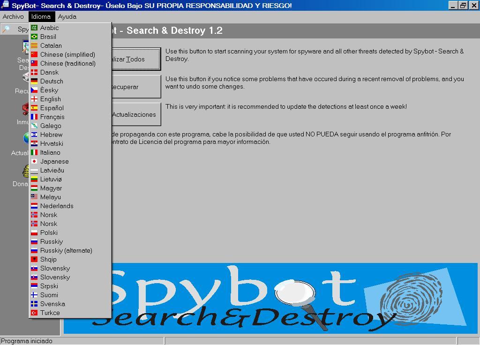The image size is (480, 345).
Task: Close the open Idioma menu
Action: point(41,16)
